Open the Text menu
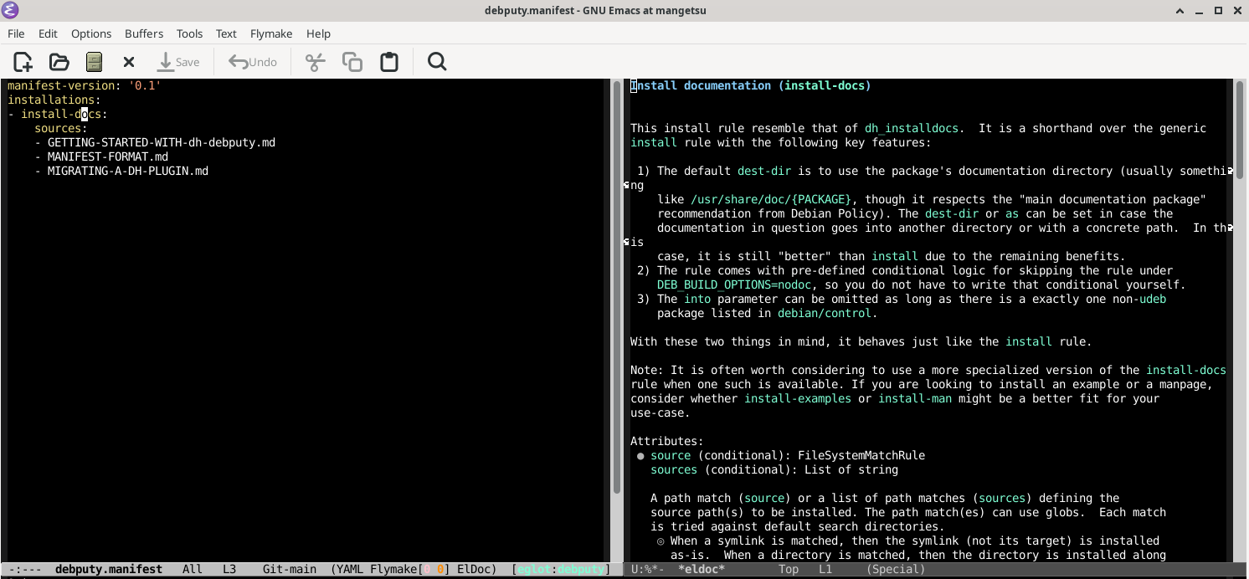The height and width of the screenshot is (579, 1249). coord(226,33)
